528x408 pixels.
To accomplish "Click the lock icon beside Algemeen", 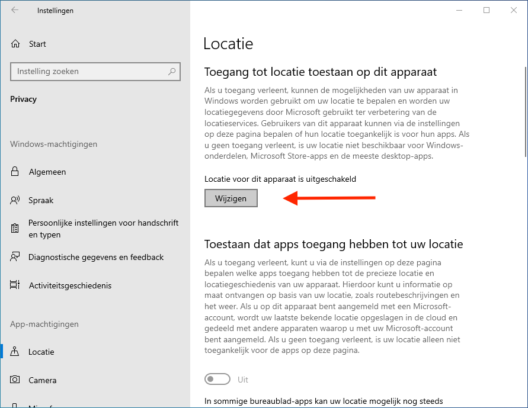I will 15,172.
